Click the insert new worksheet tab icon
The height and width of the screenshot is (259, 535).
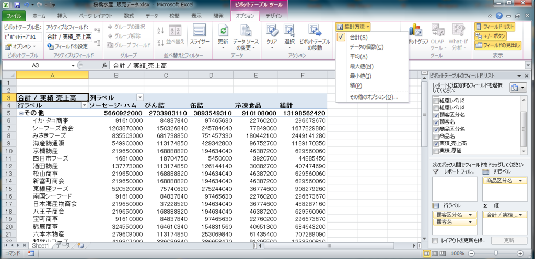coord(80,245)
